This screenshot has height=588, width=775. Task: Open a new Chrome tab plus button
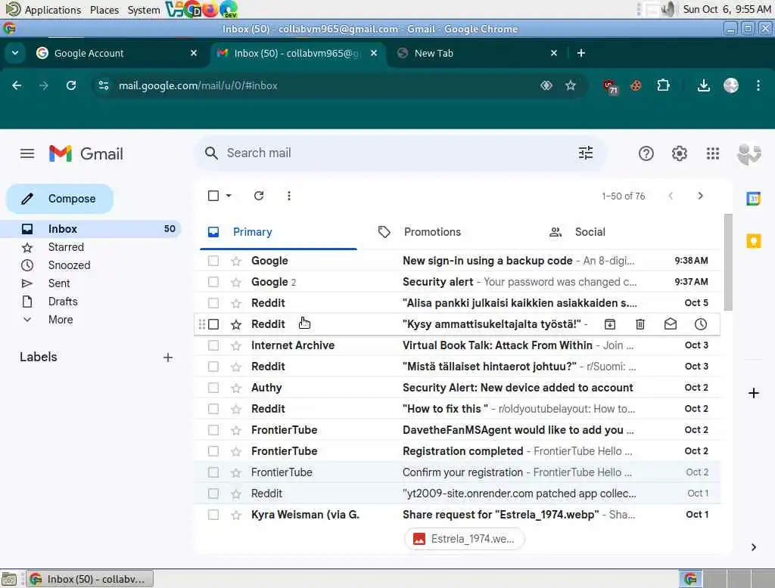581,53
